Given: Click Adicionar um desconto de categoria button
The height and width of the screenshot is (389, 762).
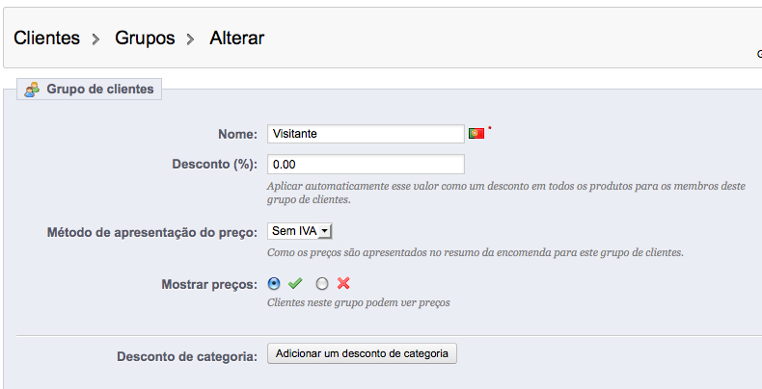Looking at the screenshot, I should click(362, 353).
